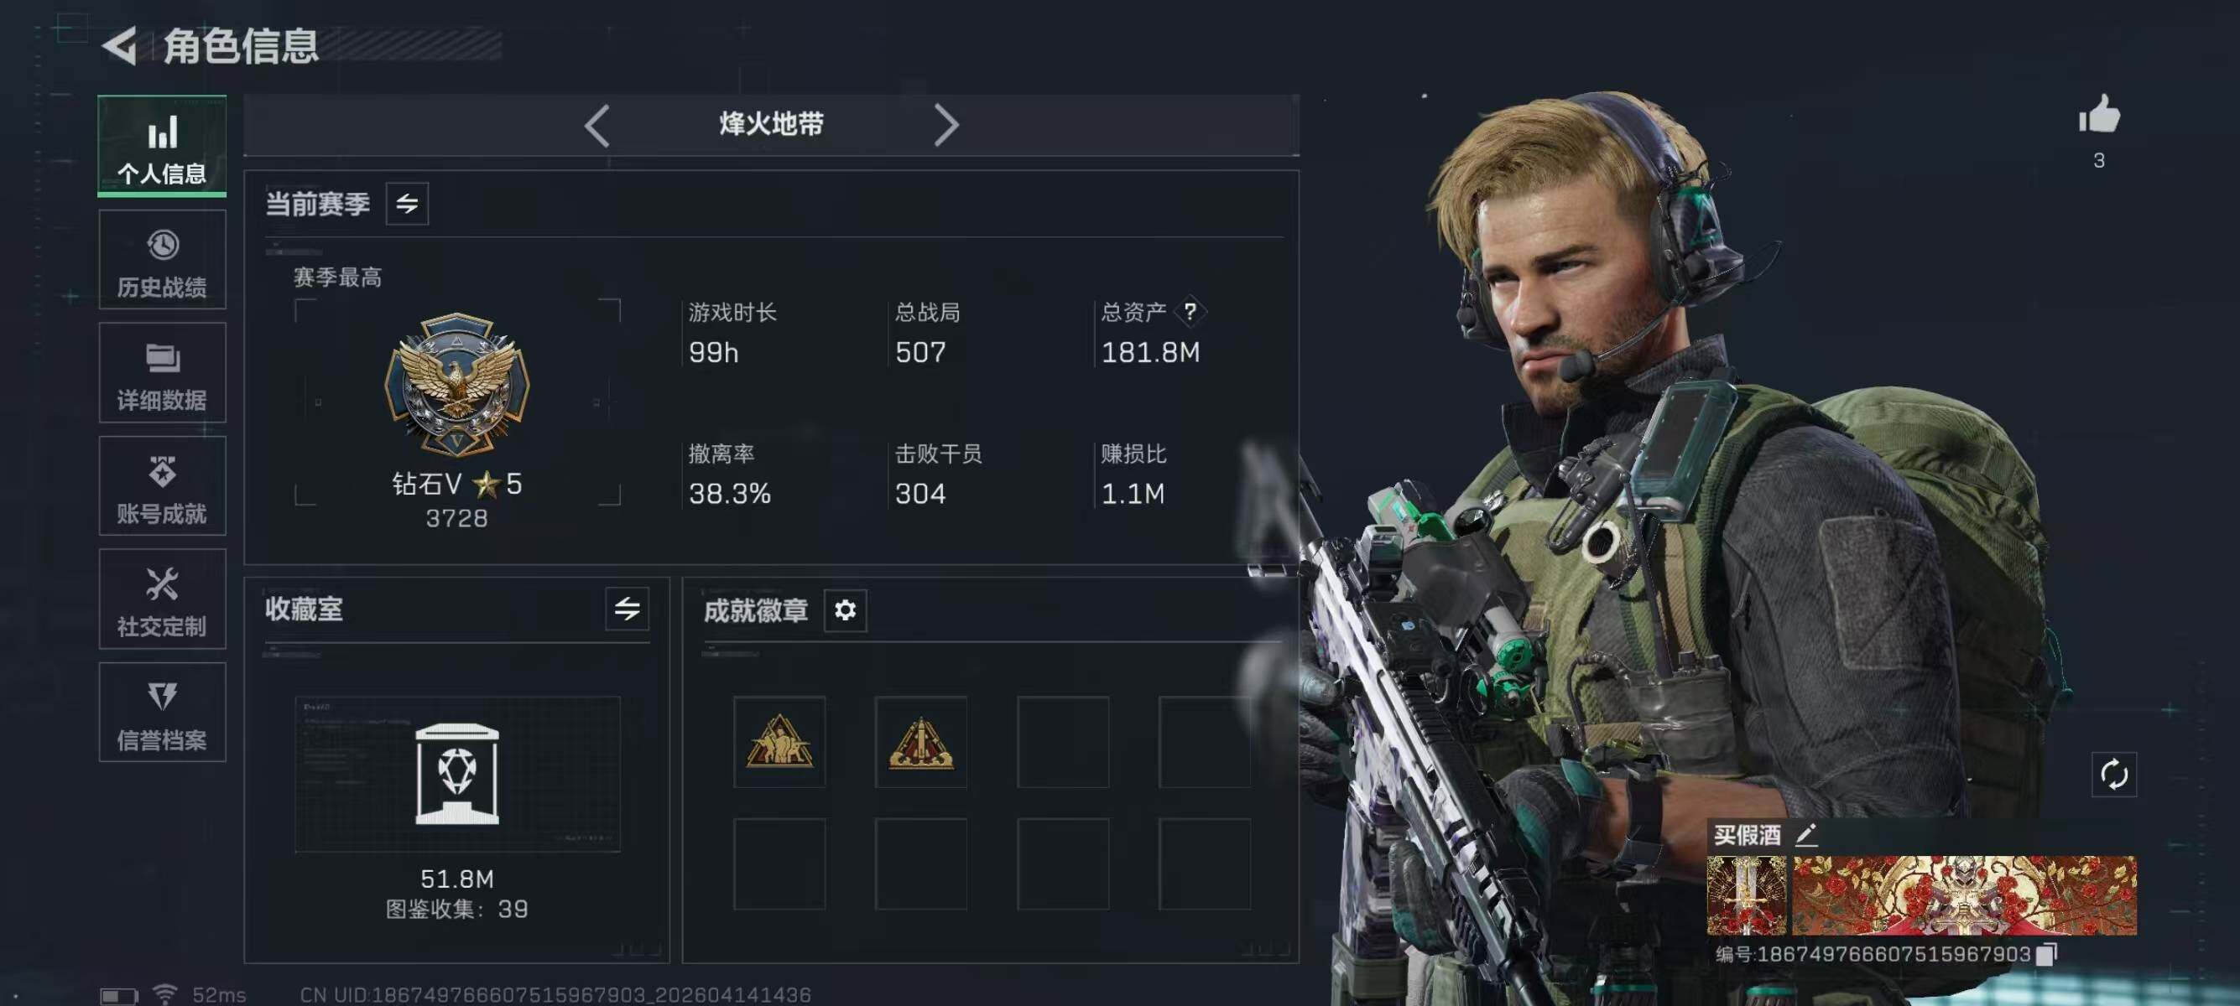The image size is (2240, 1006).
Task: Open the 历史战绩 tab
Action: (162, 260)
